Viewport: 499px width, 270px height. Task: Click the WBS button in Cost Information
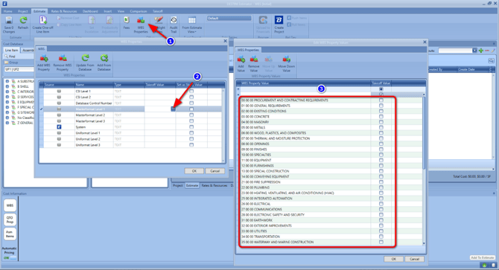[10, 205]
